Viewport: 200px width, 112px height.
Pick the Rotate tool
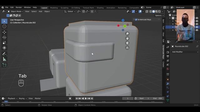point(4,37)
